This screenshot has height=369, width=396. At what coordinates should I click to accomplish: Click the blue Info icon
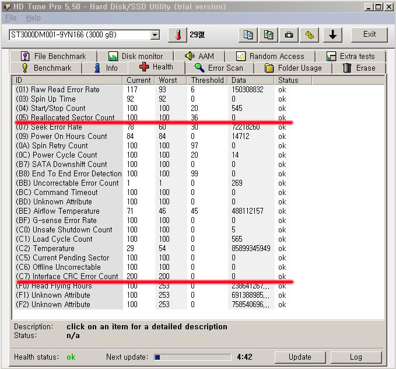(97, 68)
